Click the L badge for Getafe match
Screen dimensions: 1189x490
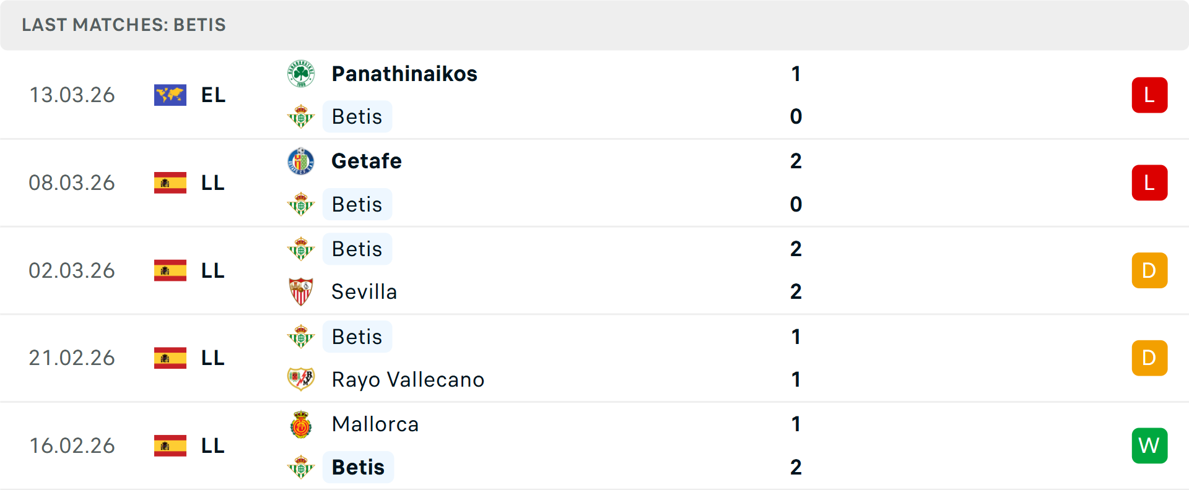[1149, 183]
